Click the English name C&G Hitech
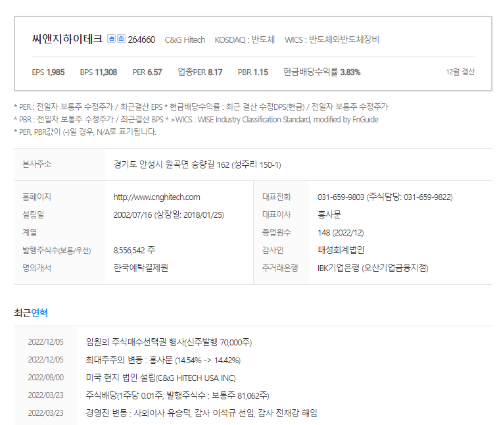Viewport: 499px width, 425px height. coord(185,39)
